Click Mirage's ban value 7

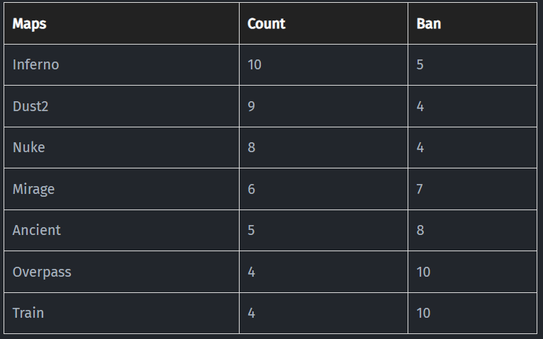[x=420, y=189]
